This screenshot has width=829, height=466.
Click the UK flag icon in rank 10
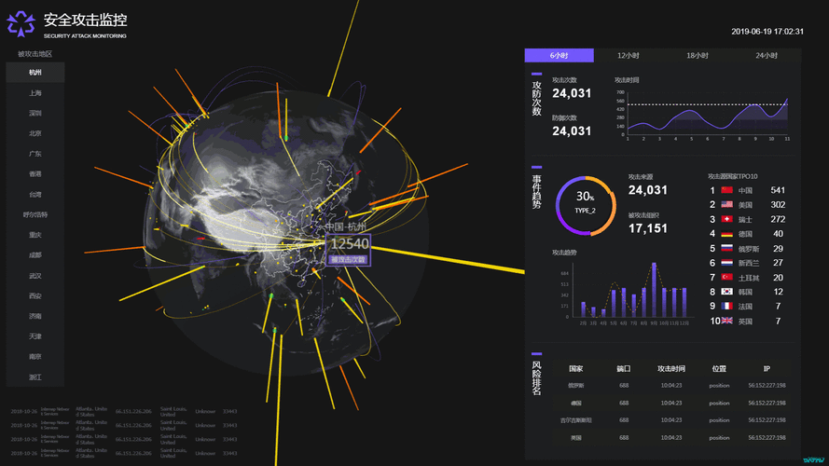[x=727, y=321]
